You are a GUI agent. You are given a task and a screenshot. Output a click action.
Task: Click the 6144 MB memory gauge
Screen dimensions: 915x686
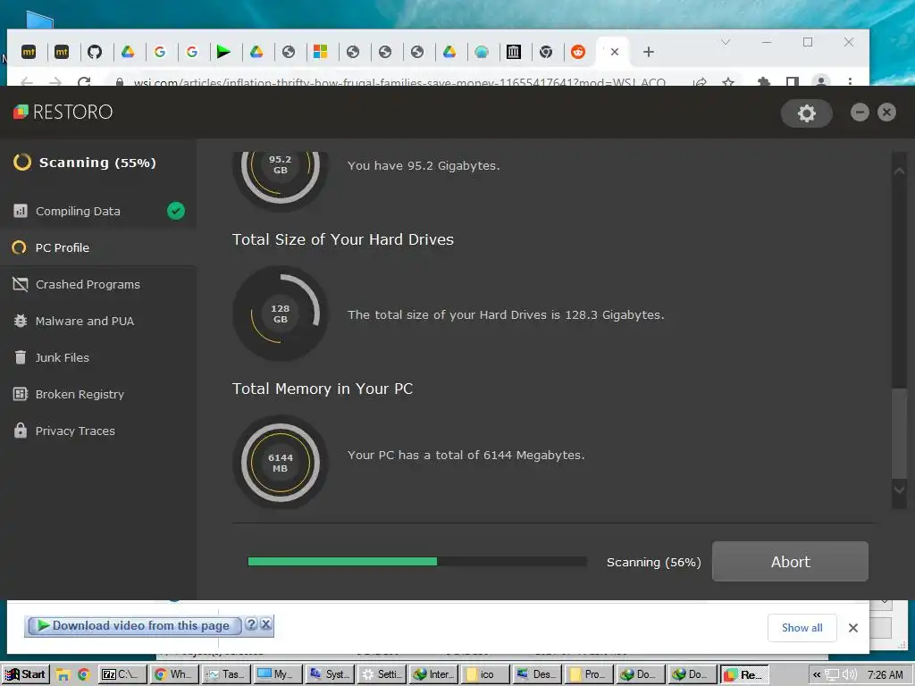(x=280, y=463)
